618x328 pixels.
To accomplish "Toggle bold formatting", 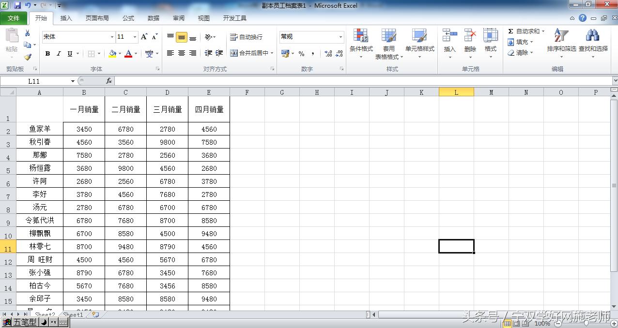I will 47,53.
